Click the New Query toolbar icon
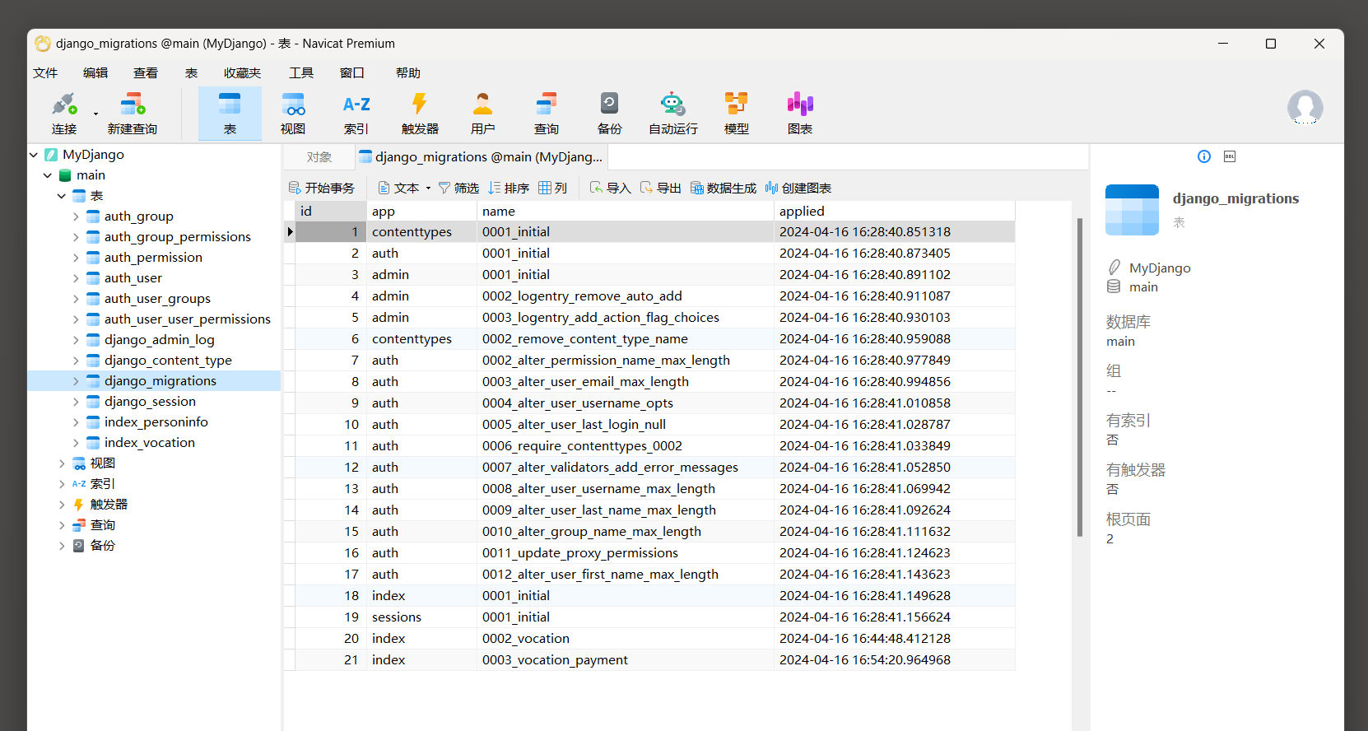The image size is (1368, 731). pos(133,114)
